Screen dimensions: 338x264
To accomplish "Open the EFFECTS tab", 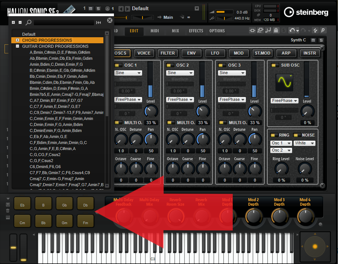I will [x=196, y=31].
